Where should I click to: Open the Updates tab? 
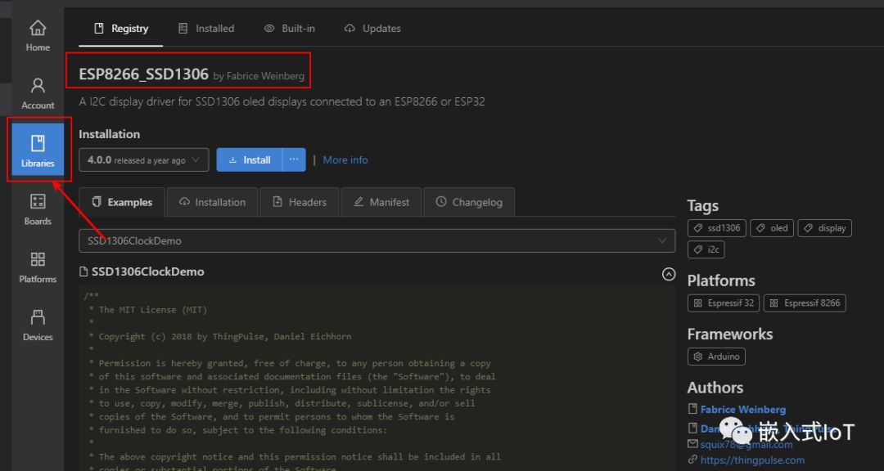pyautogui.click(x=372, y=29)
